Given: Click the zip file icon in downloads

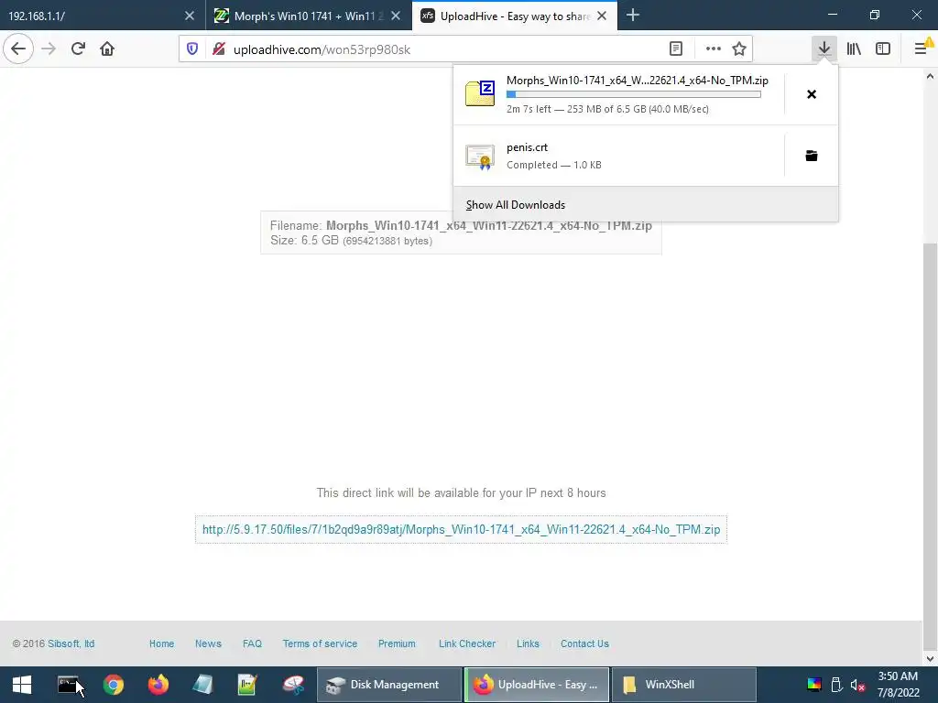Looking at the screenshot, I should [x=480, y=94].
